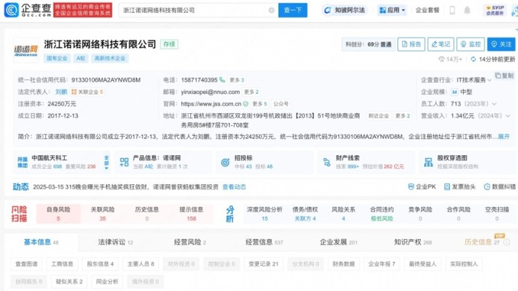The height and width of the screenshot is (291, 518).
Task: Open 债务/债权 关联方 4
Action: (x=305, y=214)
